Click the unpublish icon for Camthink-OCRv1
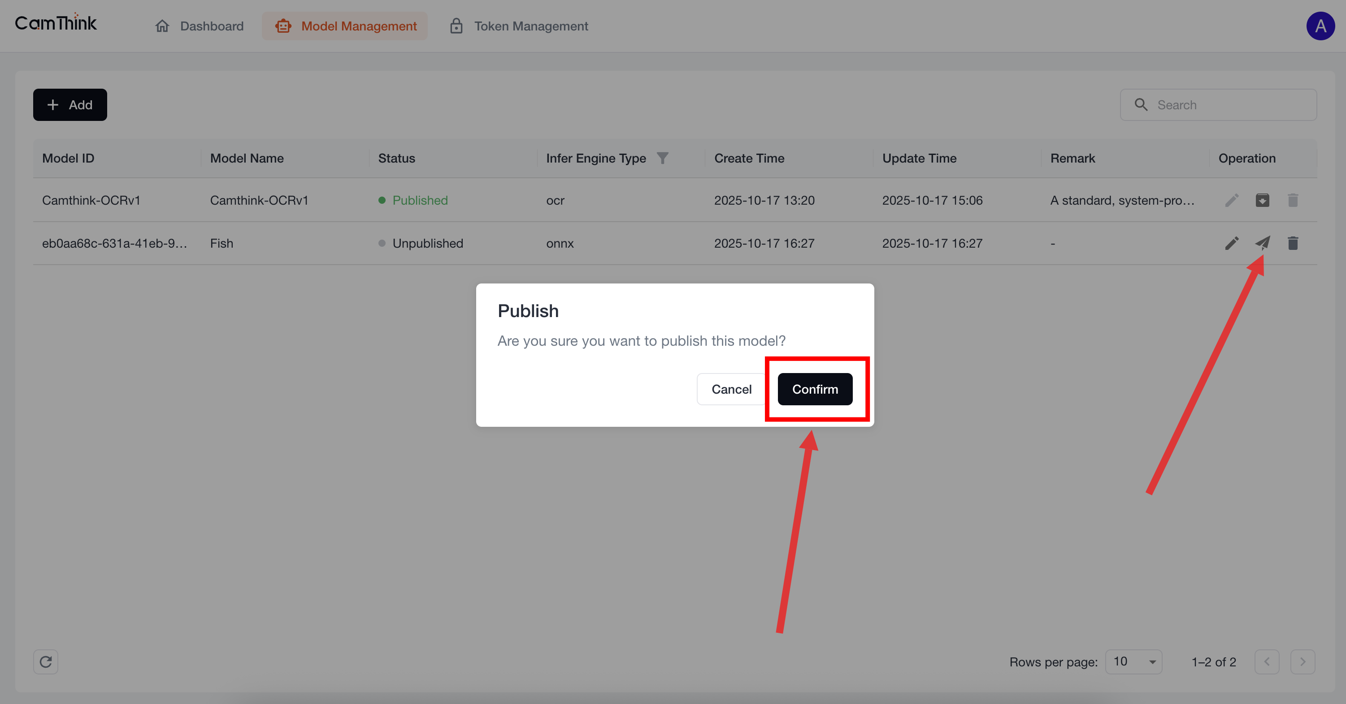 (x=1263, y=200)
